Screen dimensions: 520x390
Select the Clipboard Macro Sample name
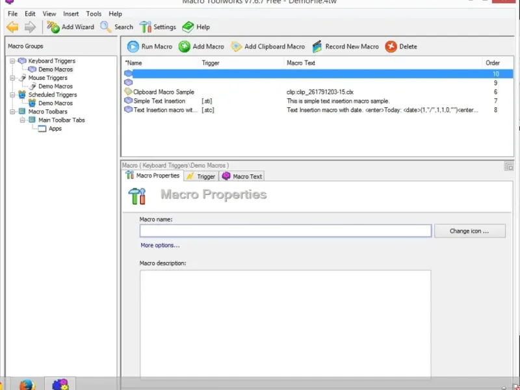164,92
